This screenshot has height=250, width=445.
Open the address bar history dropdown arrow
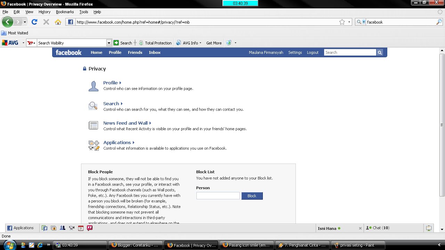(x=349, y=22)
